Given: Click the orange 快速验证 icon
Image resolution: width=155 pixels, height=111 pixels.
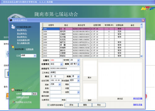Looking at the screenshot, I should coord(13,90).
